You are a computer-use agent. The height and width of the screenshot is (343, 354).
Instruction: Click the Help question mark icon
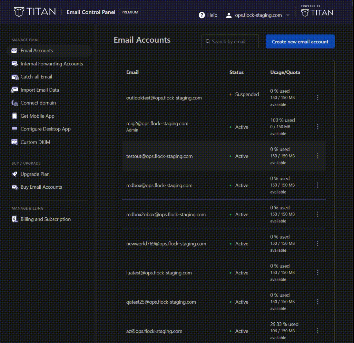(x=202, y=15)
